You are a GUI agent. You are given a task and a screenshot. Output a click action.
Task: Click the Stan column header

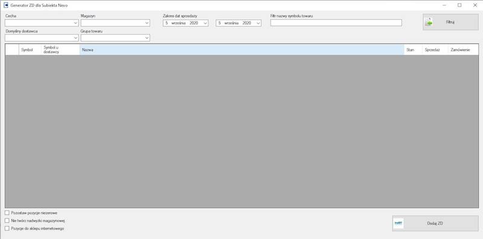[413, 49]
